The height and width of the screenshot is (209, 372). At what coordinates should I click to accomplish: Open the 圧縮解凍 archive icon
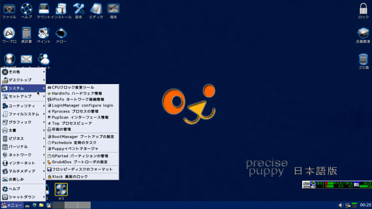coord(363,35)
